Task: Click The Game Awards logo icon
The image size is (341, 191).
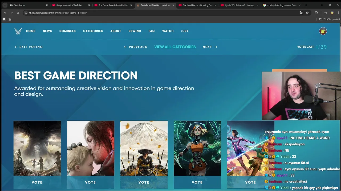Action: [18, 31]
